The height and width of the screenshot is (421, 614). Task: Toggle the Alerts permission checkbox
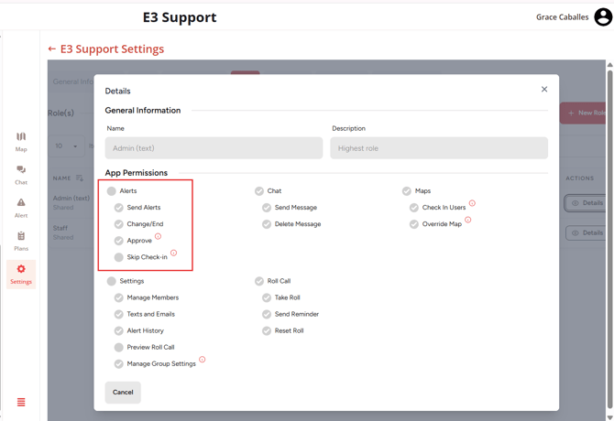pyautogui.click(x=112, y=191)
